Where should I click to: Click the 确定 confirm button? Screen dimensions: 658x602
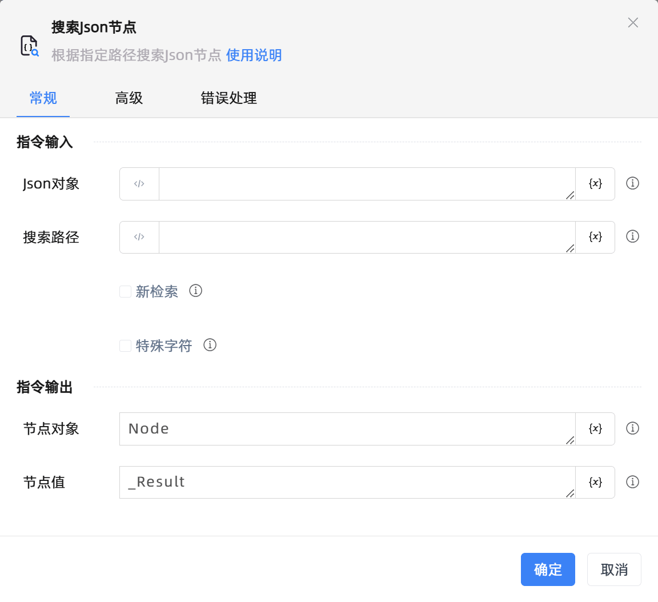point(547,569)
